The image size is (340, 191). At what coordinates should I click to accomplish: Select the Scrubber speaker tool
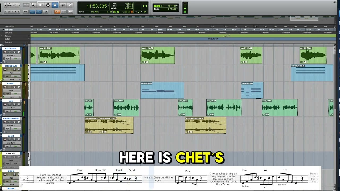pyautogui.click(x=63, y=5)
